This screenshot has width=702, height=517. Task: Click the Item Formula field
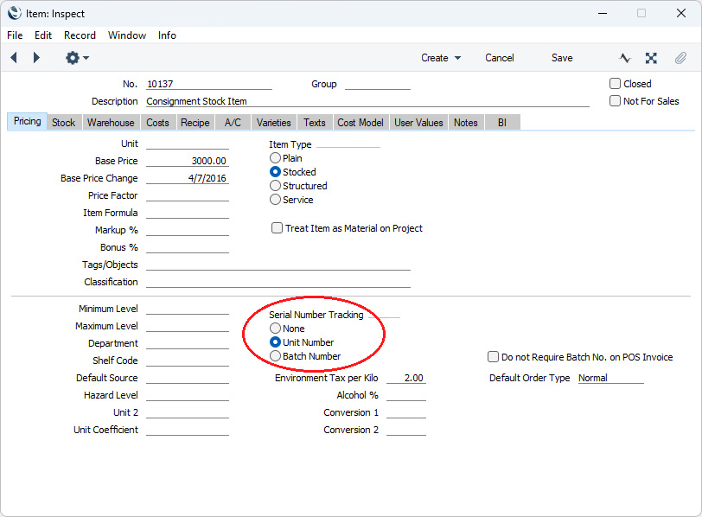[188, 213]
